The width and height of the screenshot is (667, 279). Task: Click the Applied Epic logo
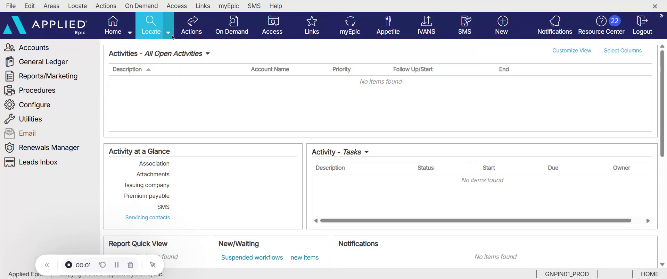point(45,25)
